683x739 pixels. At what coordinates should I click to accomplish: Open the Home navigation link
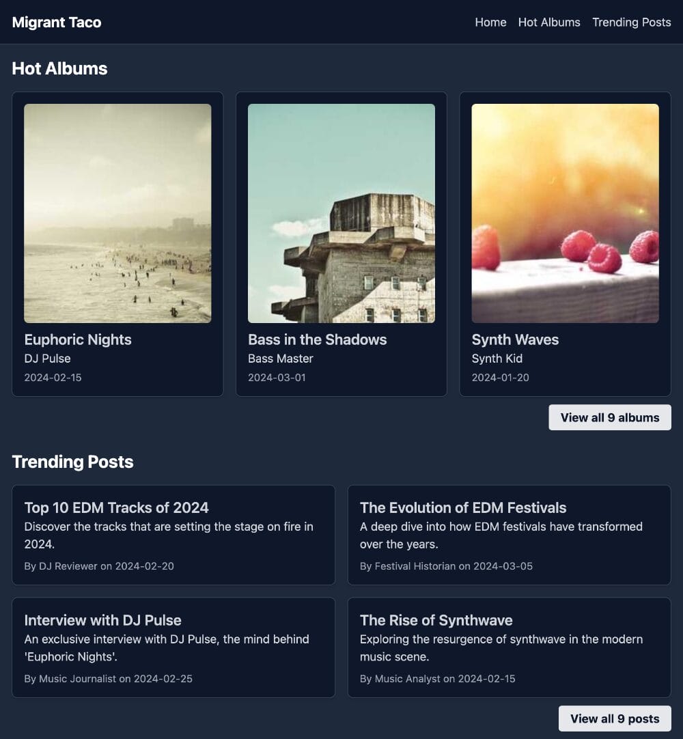coord(490,22)
